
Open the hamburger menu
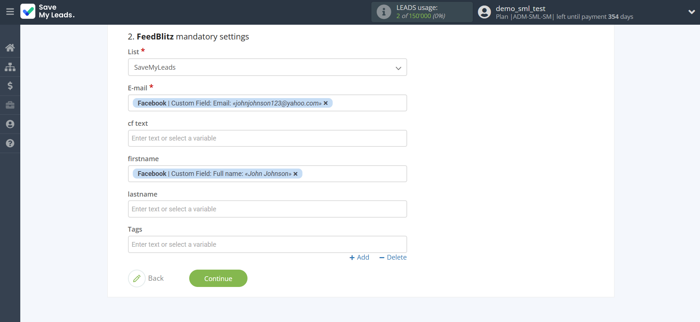(x=10, y=12)
